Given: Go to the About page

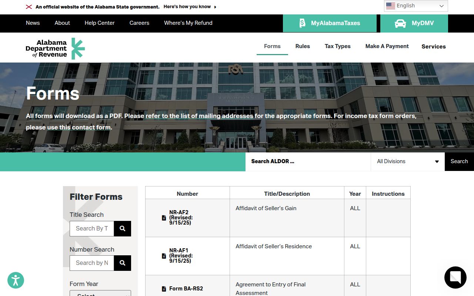Looking at the screenshot, I should pos(62,23).
